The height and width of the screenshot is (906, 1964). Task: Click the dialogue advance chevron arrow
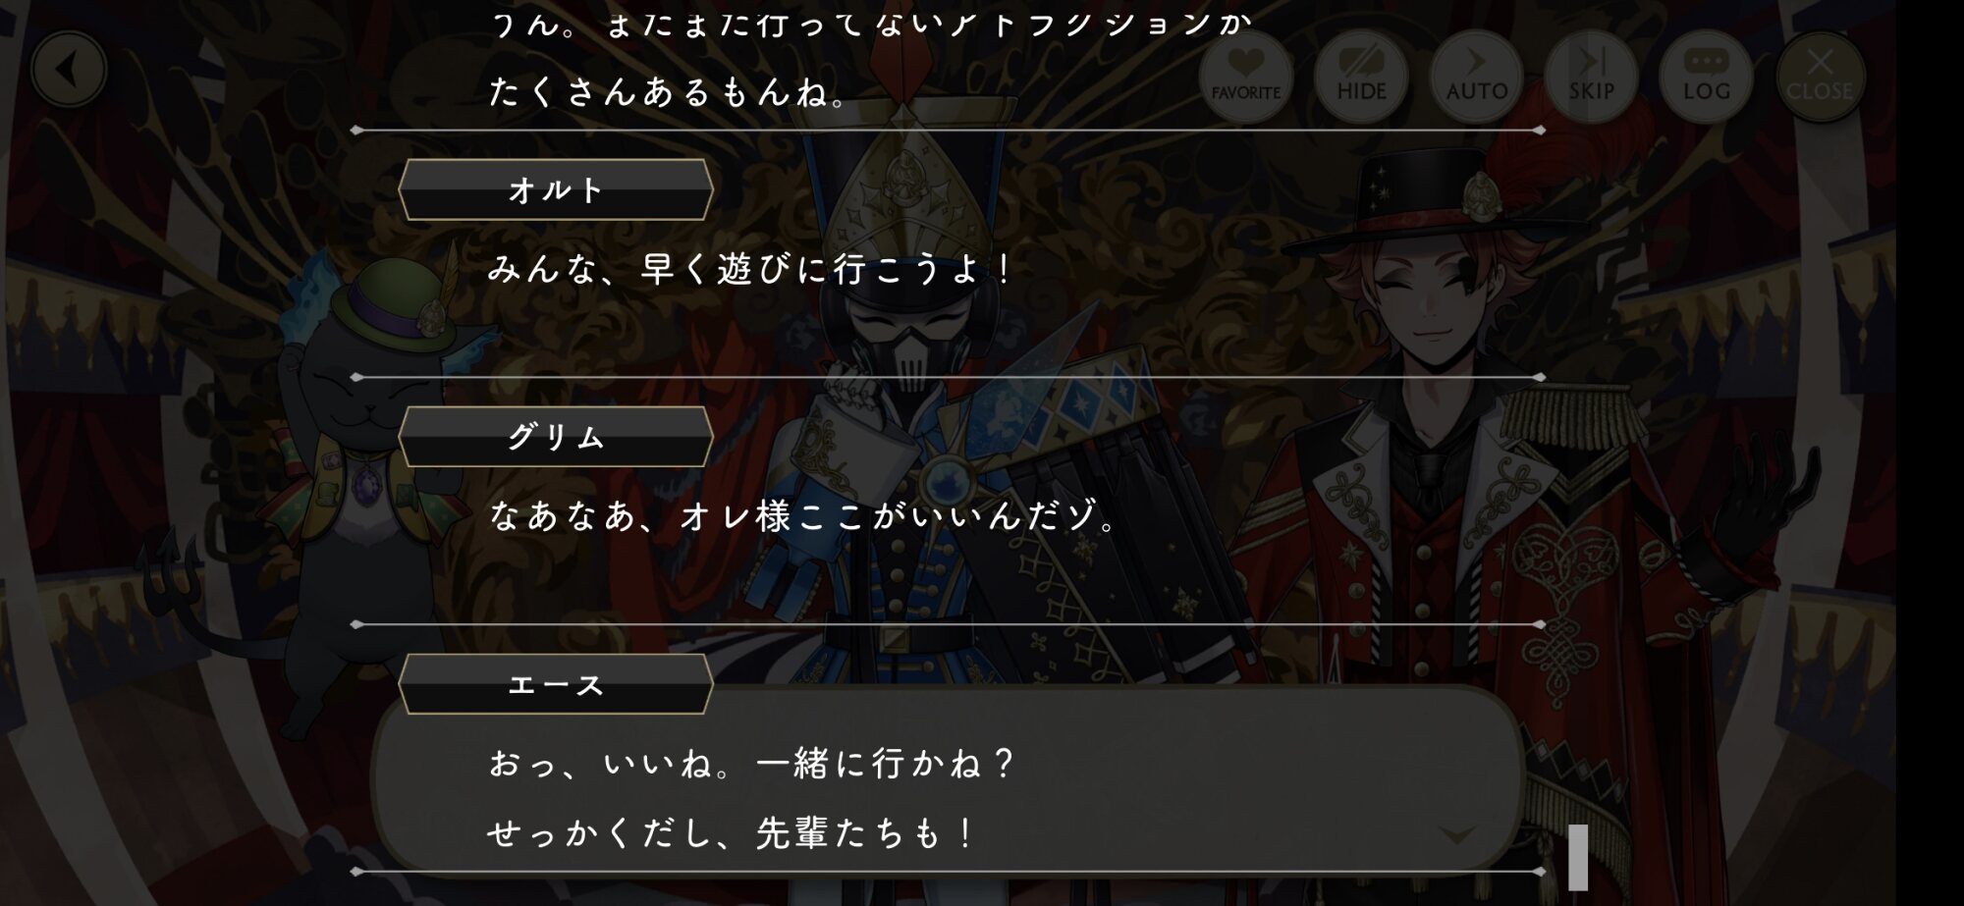pyautogui.click(x=1456, y=835)
